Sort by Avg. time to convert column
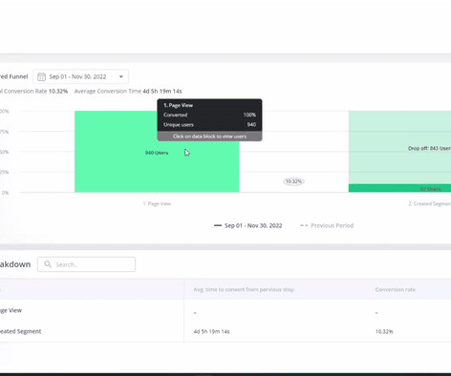Viewport: 451px width, 376px height. [244, 289]
